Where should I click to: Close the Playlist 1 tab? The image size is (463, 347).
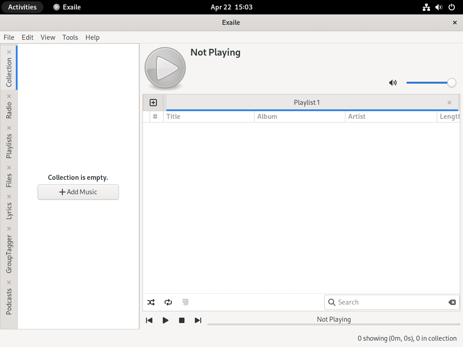tap(449, 103)
